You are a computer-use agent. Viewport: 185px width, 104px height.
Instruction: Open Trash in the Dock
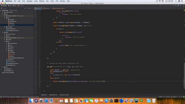153,101
